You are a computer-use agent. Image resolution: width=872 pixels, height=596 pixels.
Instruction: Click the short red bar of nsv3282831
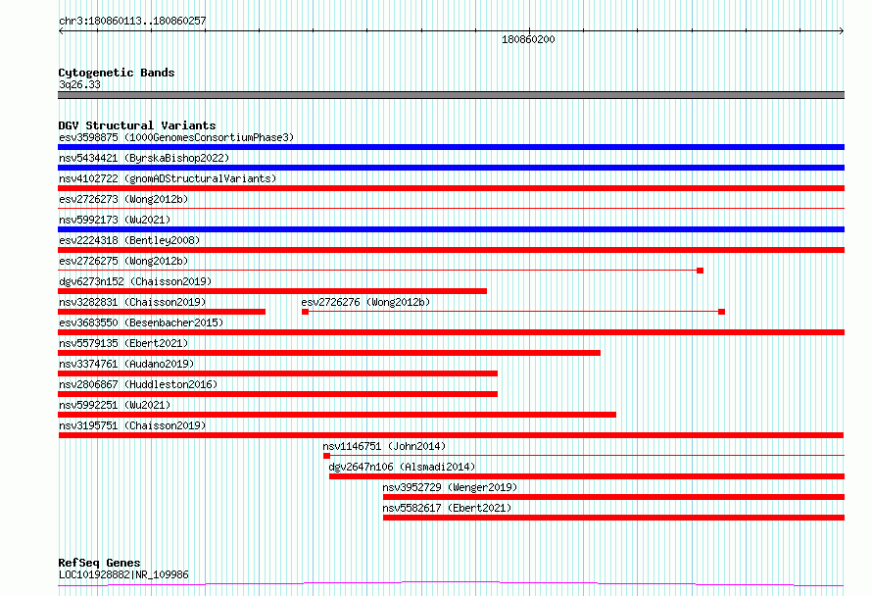tap(162, 312)
